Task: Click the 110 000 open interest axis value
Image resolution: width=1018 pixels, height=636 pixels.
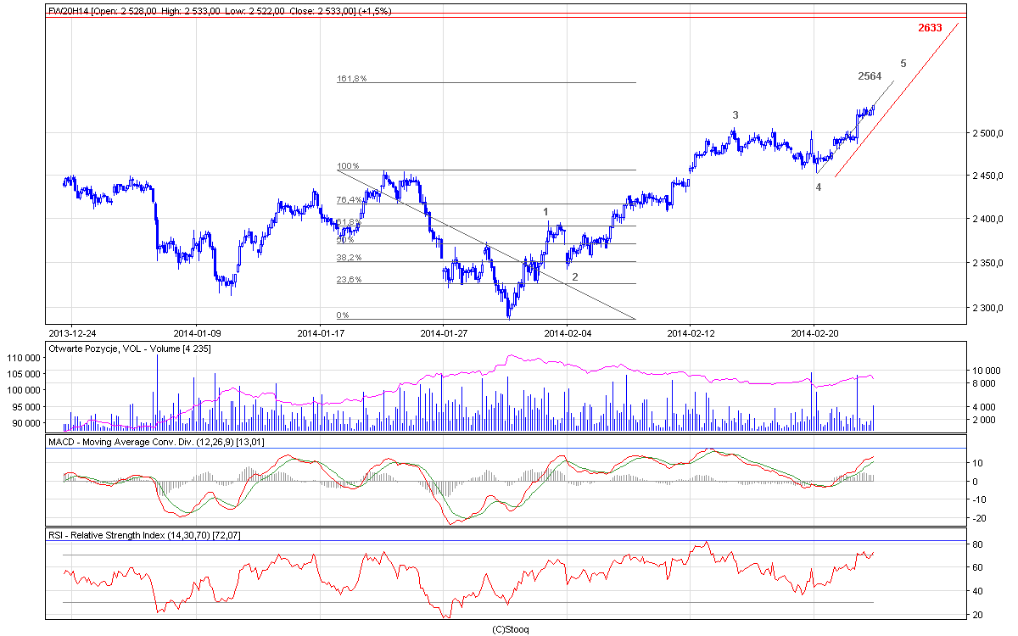Action: pyautogui.click(x=25, y=358)
